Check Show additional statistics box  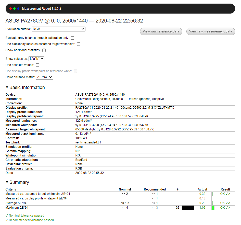tap(44, 50)
